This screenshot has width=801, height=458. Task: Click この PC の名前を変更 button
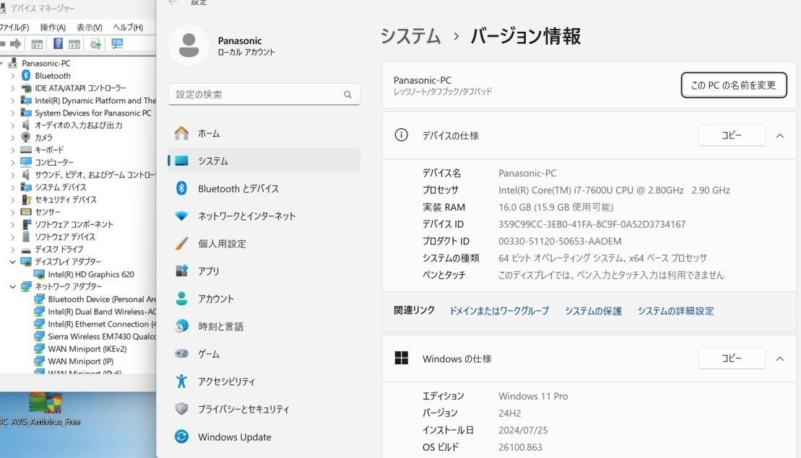pos(734,85)
